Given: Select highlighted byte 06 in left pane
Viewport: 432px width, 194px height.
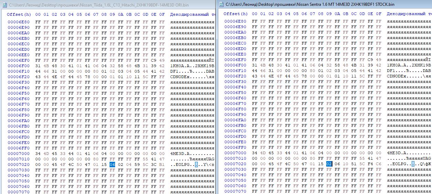Looking at the screenshot, I should click(112, 165).
